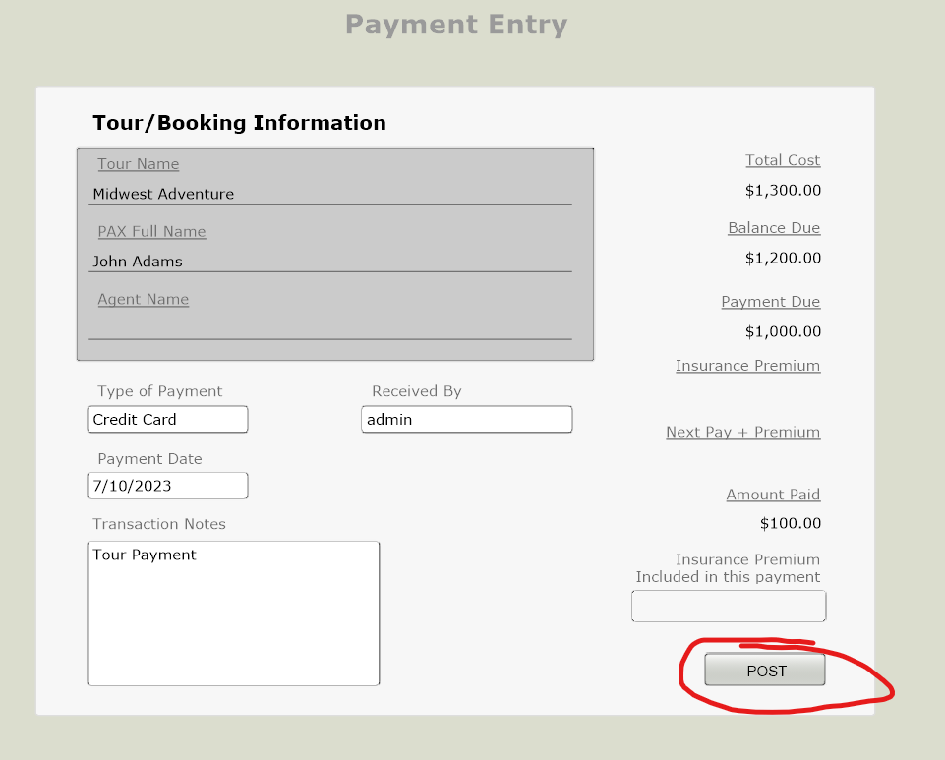Click the Type of Payment field
This screenshot has height=760, width=945.
167,420
